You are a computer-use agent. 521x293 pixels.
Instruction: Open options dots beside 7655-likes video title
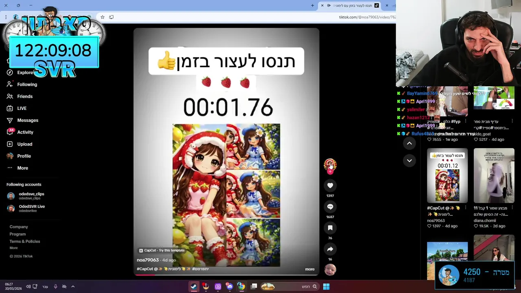pos(466,121)
